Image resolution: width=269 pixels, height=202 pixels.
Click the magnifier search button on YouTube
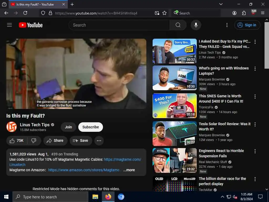point(178,25)
